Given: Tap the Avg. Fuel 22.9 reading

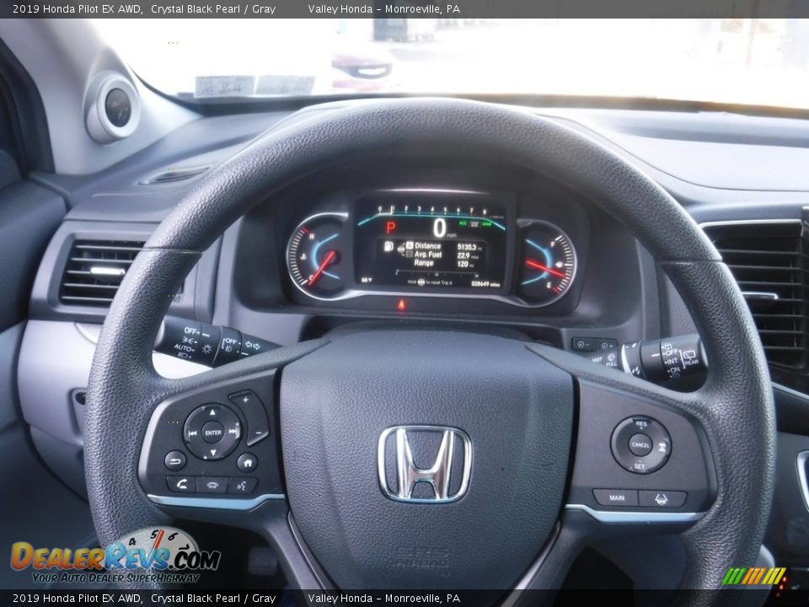Looking at the screenshot, I should pyautogui.click(x=447, y=255).
